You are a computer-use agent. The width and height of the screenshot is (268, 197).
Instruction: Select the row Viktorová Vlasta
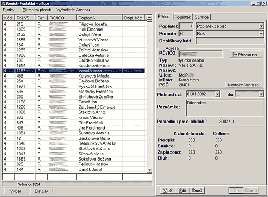click(x=73, y=40)
